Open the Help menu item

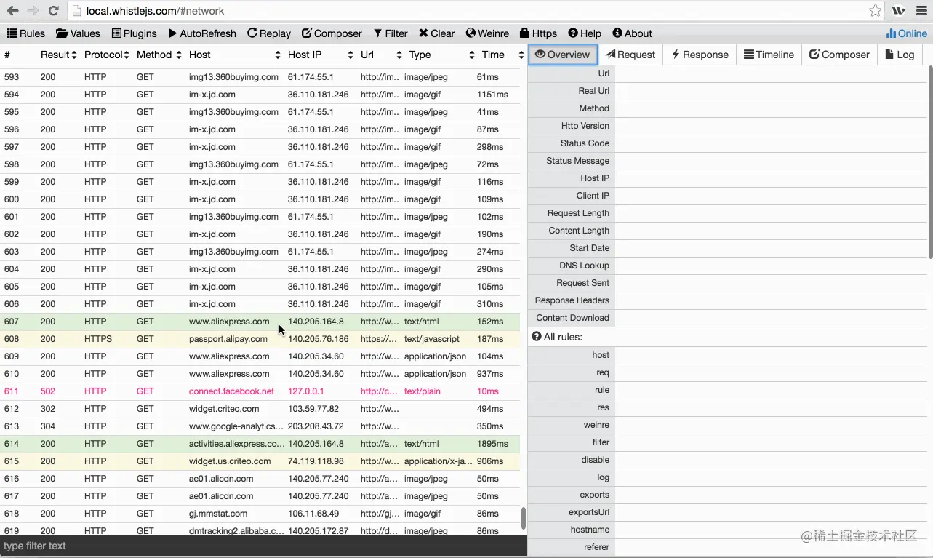[x=585, y=33]
